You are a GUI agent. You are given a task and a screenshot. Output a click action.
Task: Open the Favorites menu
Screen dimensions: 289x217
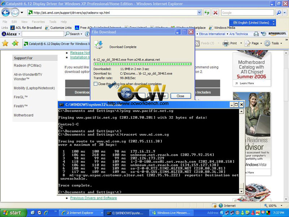pos(38,22)
